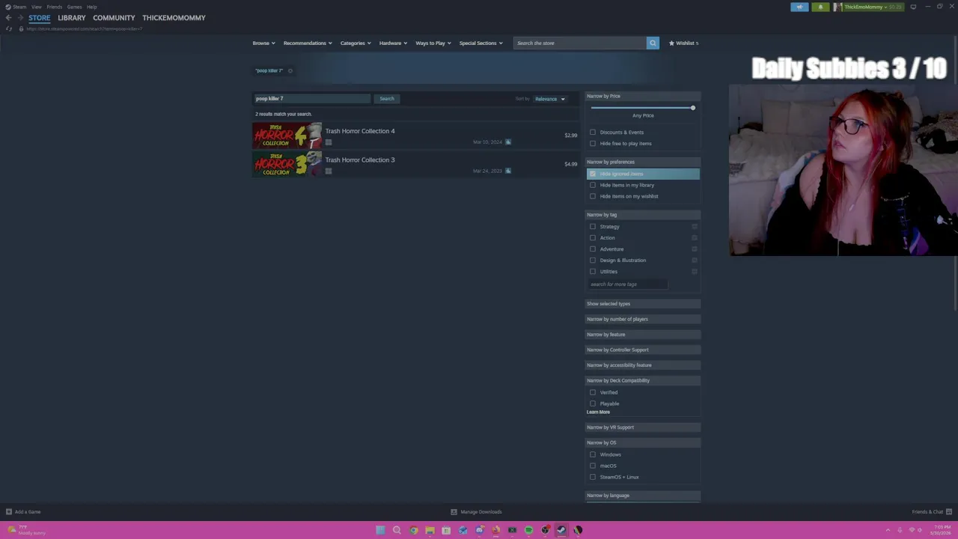The image size is (958, 539).
Task: Open File Explorer from the taskbar
Action: coord(430,530)
